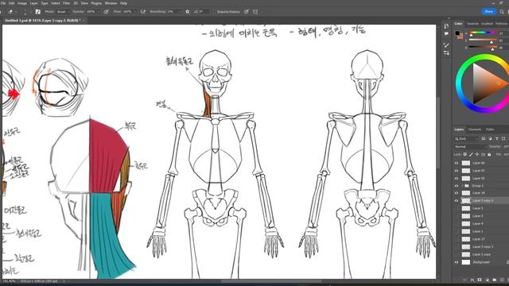Open the topmost collapsed panel icon in the dock
509x286 pixels.
coord(446,26)
